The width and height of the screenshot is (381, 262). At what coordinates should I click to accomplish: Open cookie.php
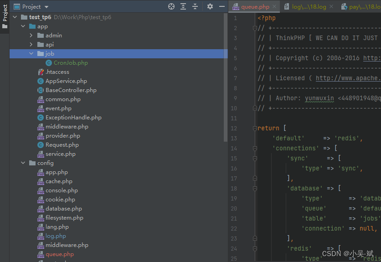point(60,200)
